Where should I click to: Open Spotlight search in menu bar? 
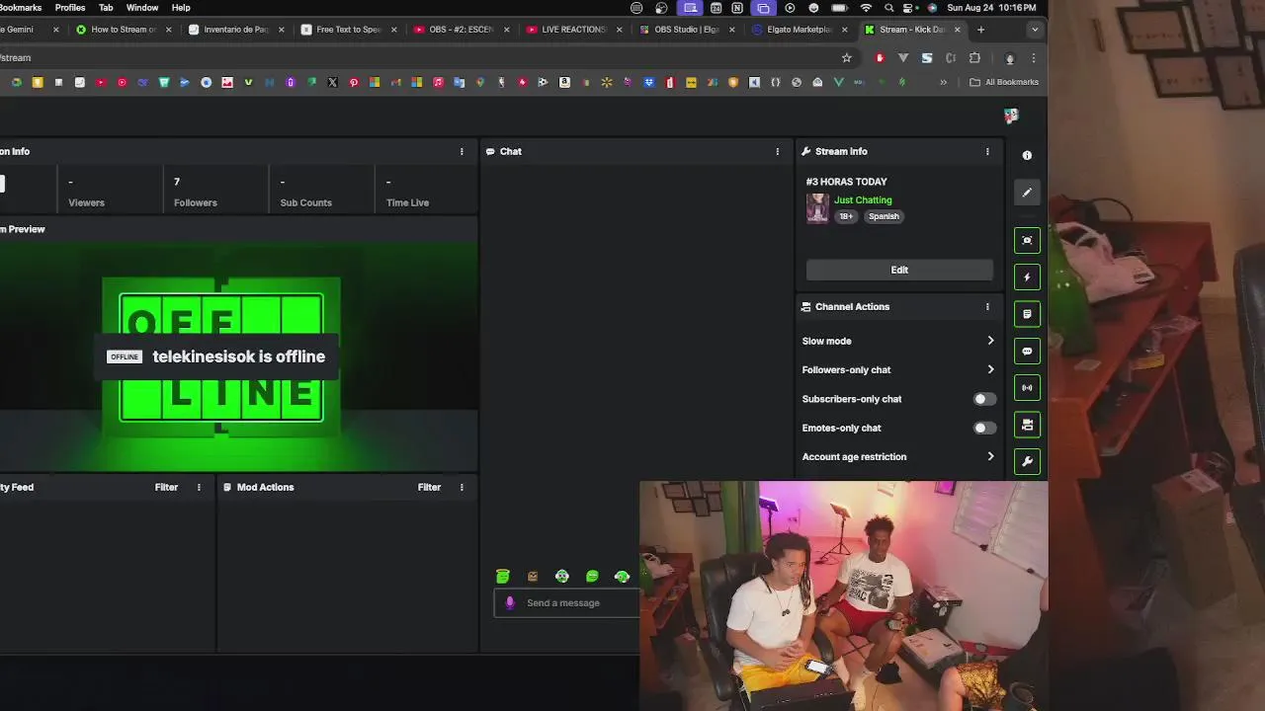[x=890, y=8]
